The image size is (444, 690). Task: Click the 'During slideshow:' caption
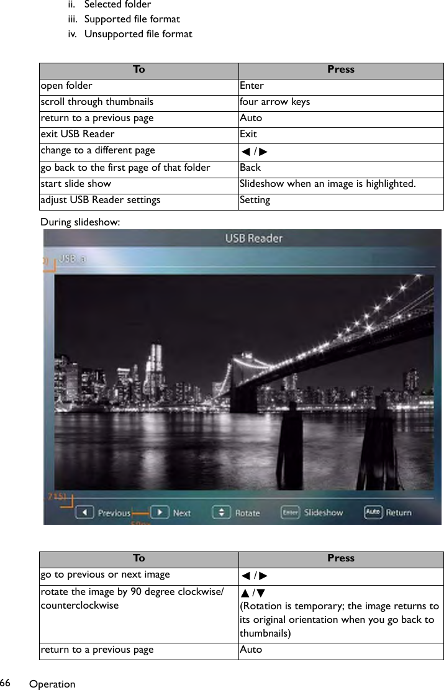[80, 222]
